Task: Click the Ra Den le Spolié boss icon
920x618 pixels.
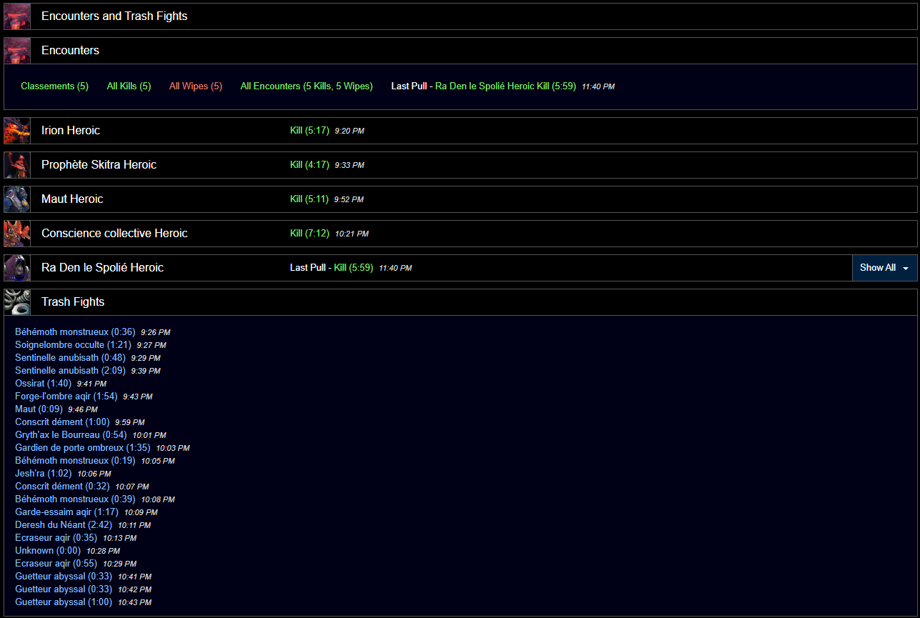Action: [17, 268]
